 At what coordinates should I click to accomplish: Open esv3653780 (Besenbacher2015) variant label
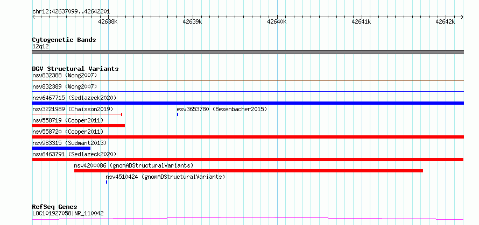pyautogui.click(x=222, y=109)
